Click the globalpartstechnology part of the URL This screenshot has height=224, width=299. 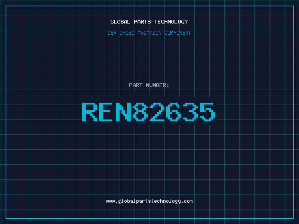point(149,201)
